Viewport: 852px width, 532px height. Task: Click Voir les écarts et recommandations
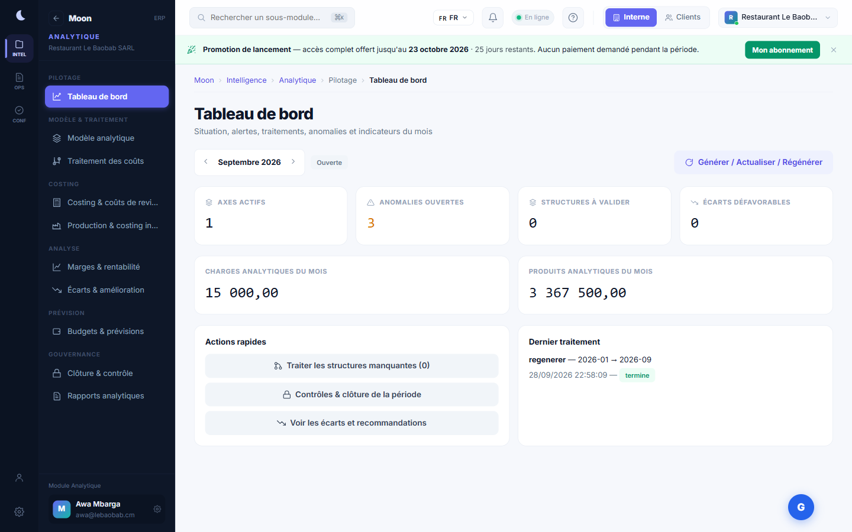pyautogui.click(x=352, y=423)
